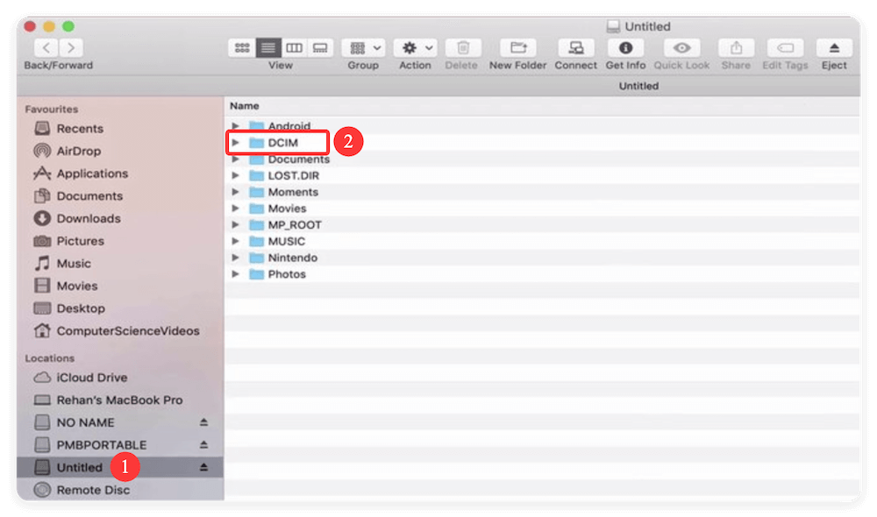Click the Share toolbar icon
Screen dimensions: 877x517
coord(736,47)
